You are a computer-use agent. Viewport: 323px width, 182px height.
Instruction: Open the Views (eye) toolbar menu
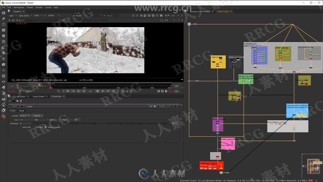pyautogui.click(x=4, y=82)
